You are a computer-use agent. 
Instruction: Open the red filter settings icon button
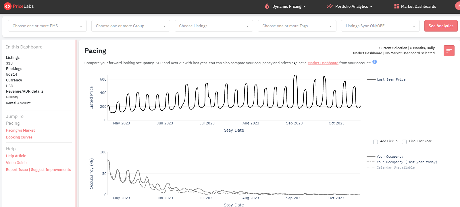tap(449, 51)
